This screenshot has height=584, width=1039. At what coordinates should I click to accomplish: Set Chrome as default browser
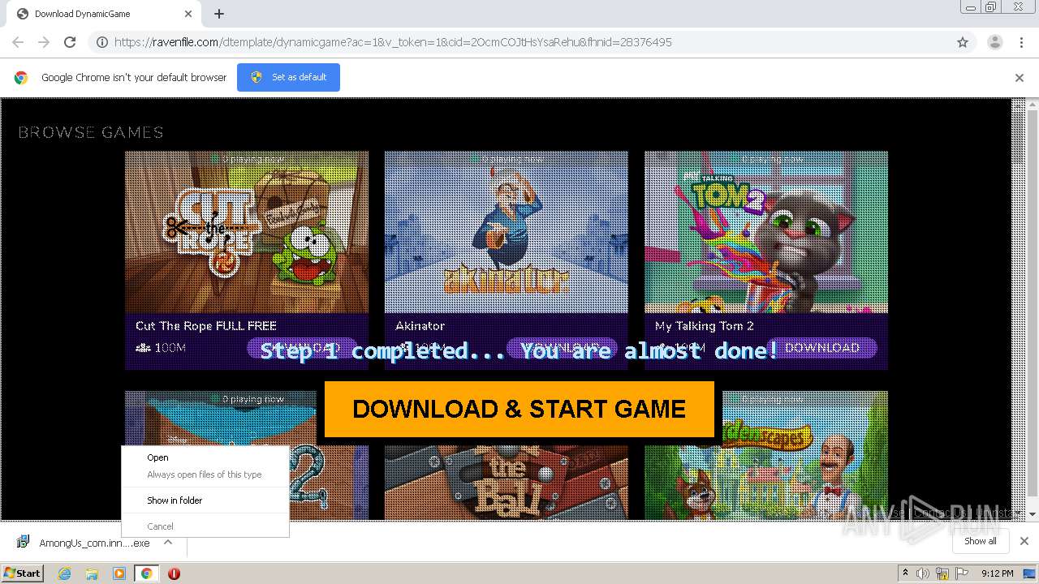[x=288, y=77]
